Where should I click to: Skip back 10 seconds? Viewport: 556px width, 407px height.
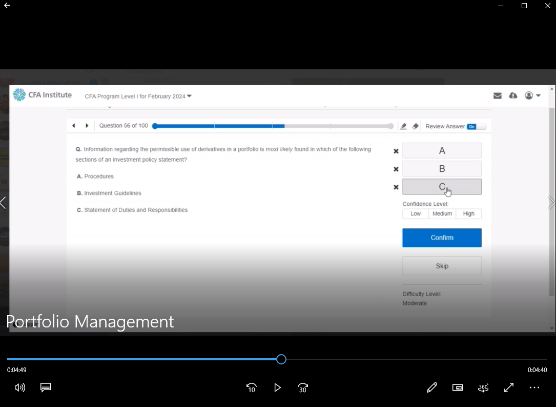point(251,387)
